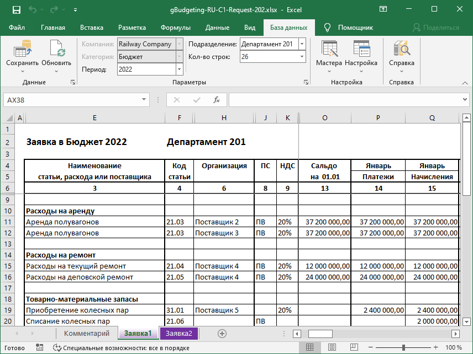
Task: Select column E header
Action: pos(94,117)
